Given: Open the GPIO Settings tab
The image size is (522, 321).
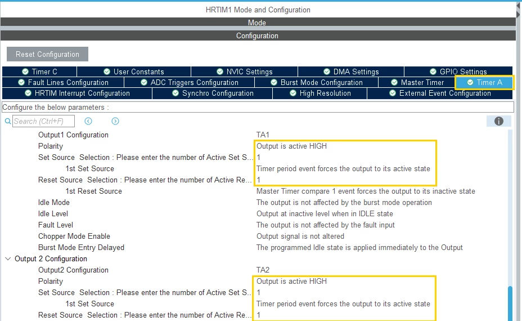Looking at the screenshot, I should (458, 72).
